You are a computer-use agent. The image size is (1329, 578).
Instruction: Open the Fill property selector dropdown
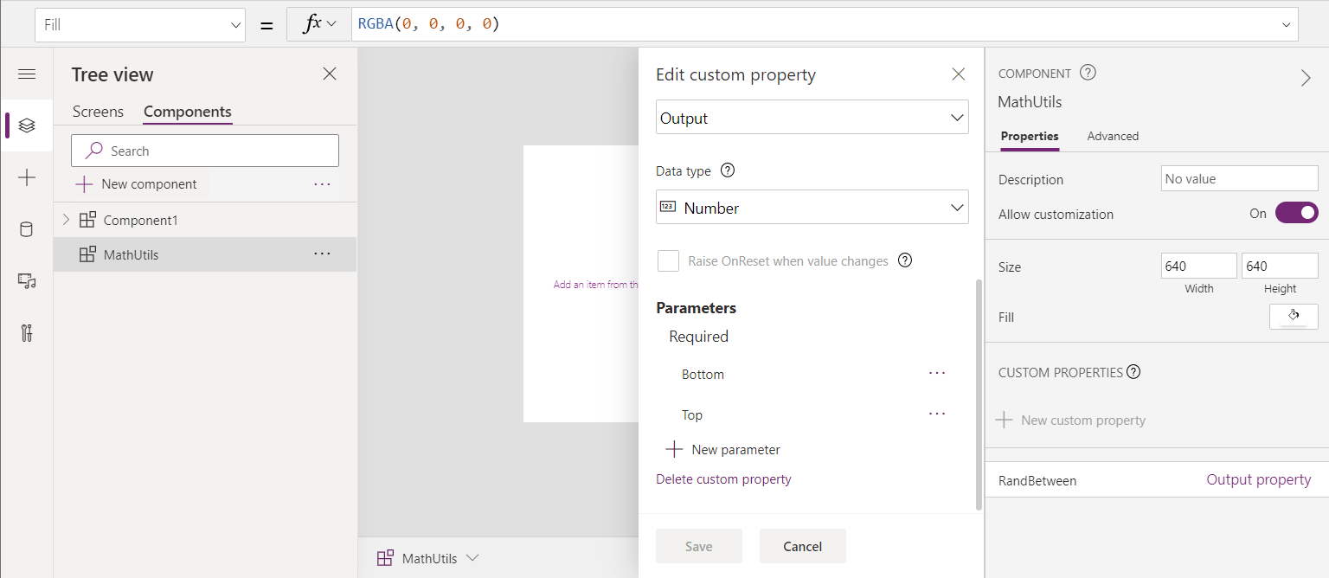click(140, 25)
